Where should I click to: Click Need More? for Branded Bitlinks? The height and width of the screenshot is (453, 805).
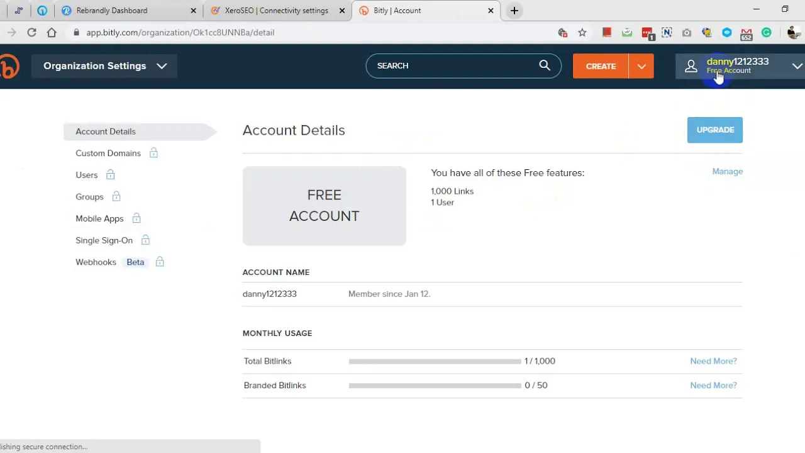[x=713, y=385]
